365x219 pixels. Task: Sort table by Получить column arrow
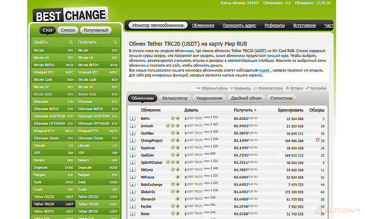click(x=255, y=110)
